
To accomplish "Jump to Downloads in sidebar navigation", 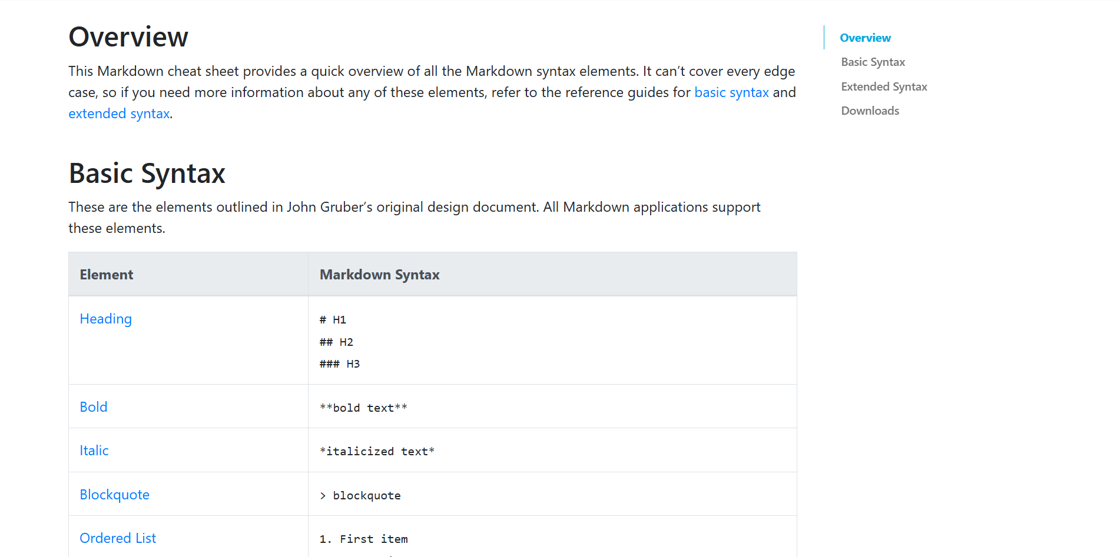I will point(870,111).
